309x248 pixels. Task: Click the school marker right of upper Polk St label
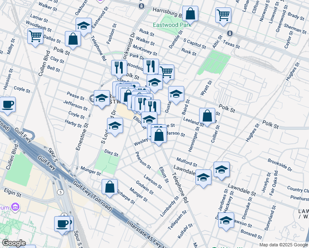(x=176, y=94)
